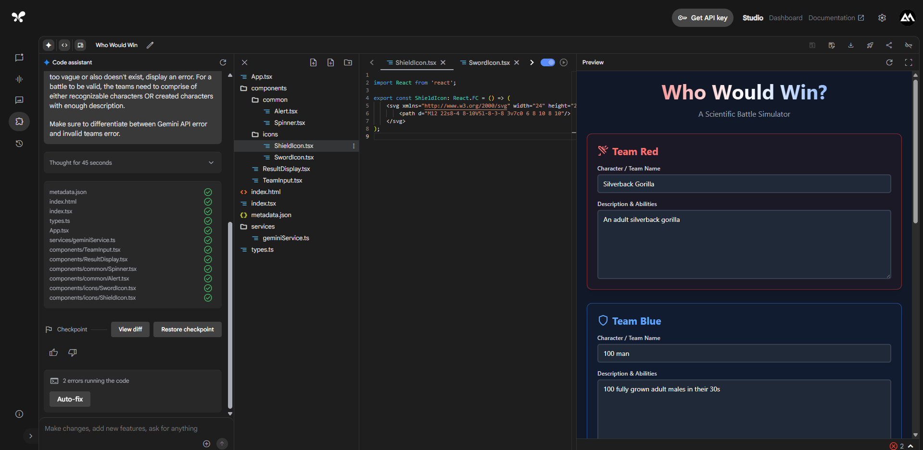Image resolution: width=923 pixels, height=450 pixels.
Task: Click the save icon in app toolbar
Action: click(x=812, y=45)
